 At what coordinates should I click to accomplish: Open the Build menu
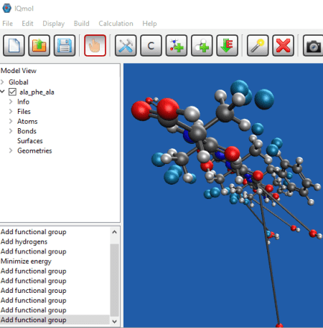pos(82,24)
